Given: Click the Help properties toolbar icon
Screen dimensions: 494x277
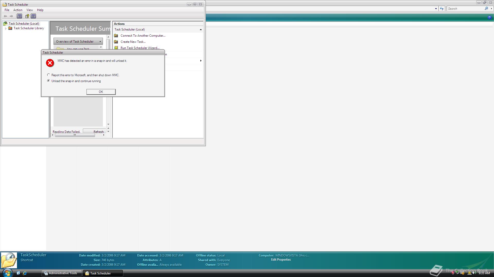Looking at the screenshot, I should pos(27,16).
